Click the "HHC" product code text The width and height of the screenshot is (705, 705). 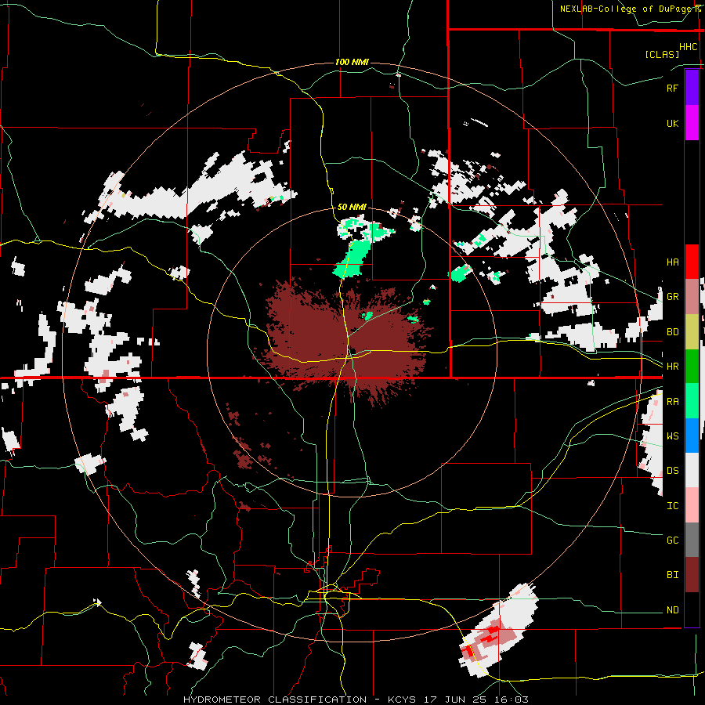pos(688,47)
